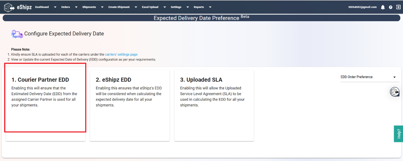Click the logout arrow icon
This screenshot has height=161, width=403.
click(398, 7)
